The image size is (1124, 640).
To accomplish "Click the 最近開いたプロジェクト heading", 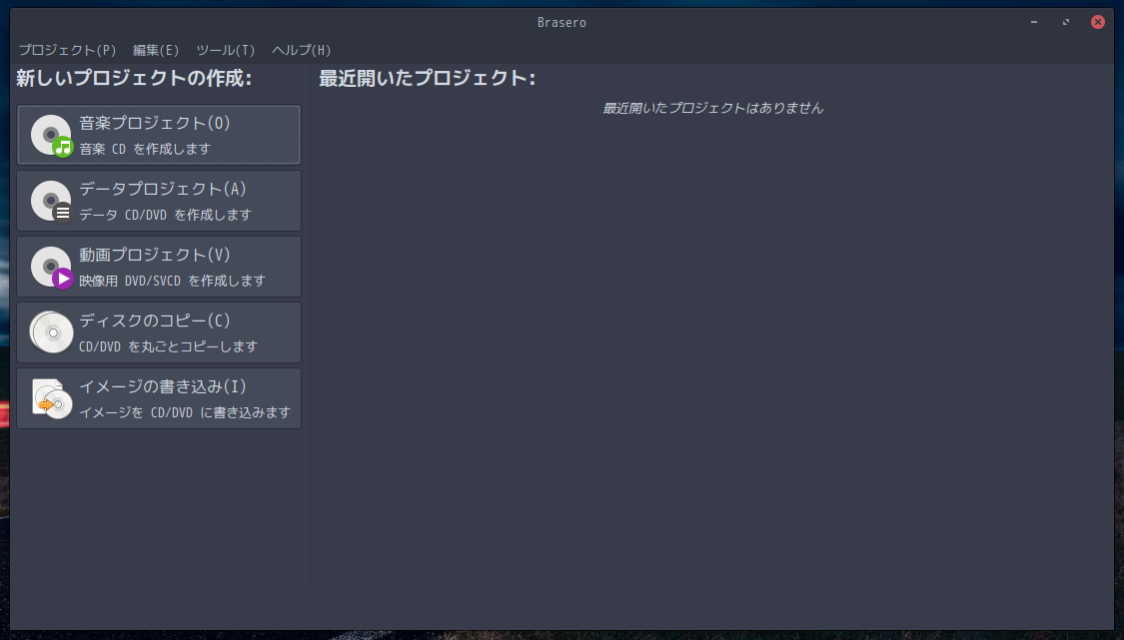I will click(428, 78).
